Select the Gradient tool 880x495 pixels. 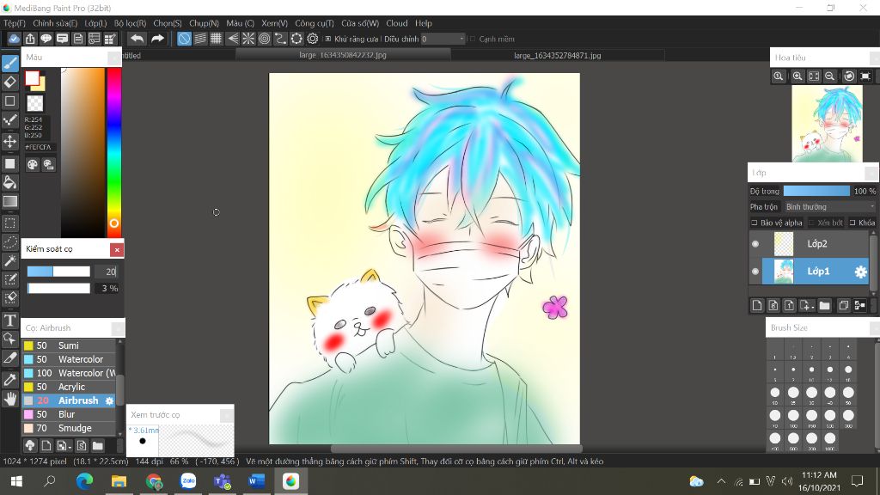pos(10,201)
